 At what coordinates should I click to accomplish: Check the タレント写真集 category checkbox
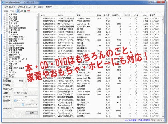(x=7, y=57)
